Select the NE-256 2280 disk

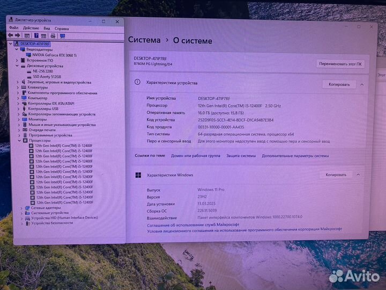[x=42, y=71]
